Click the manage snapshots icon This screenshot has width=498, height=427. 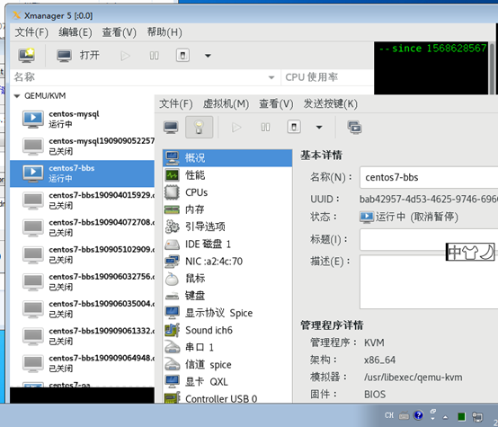click(354, 127)
